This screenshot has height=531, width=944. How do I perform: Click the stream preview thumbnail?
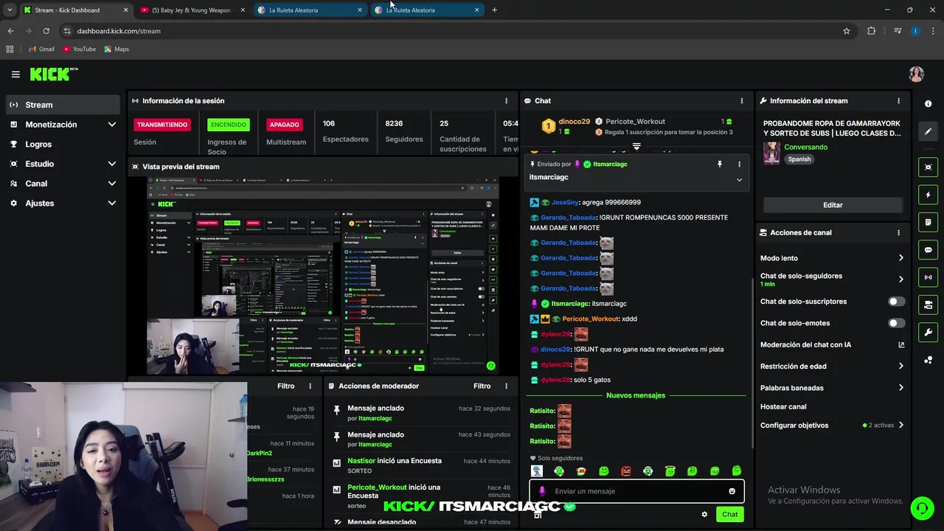pyautogui.click(x=323, y=276)
